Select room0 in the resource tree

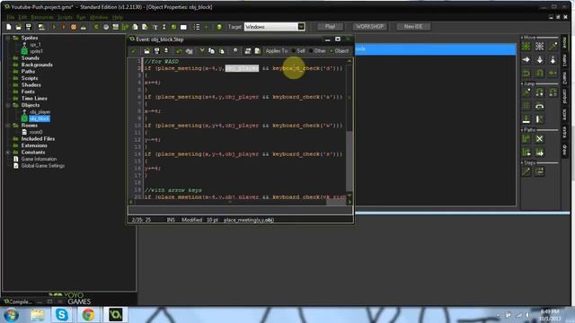[x=36, y=132]
